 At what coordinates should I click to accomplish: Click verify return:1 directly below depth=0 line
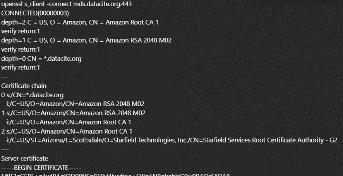click(21, 68)
